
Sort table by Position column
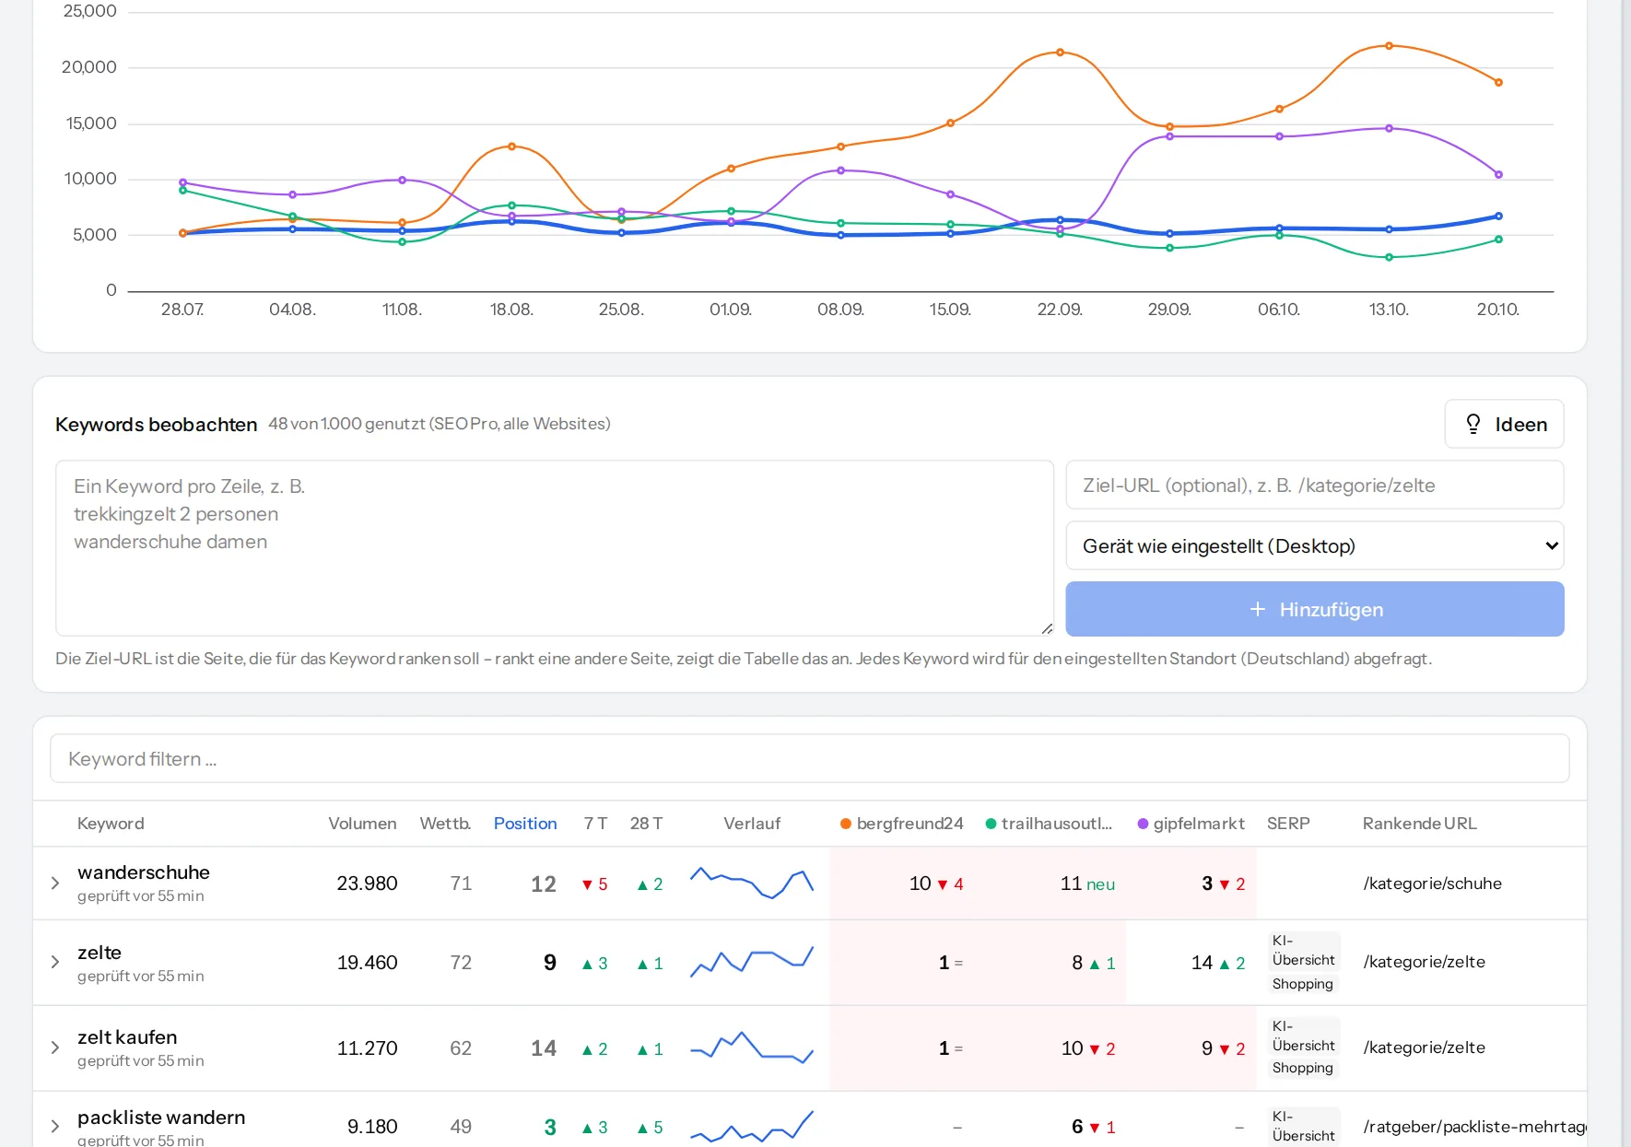click(525, 824)
